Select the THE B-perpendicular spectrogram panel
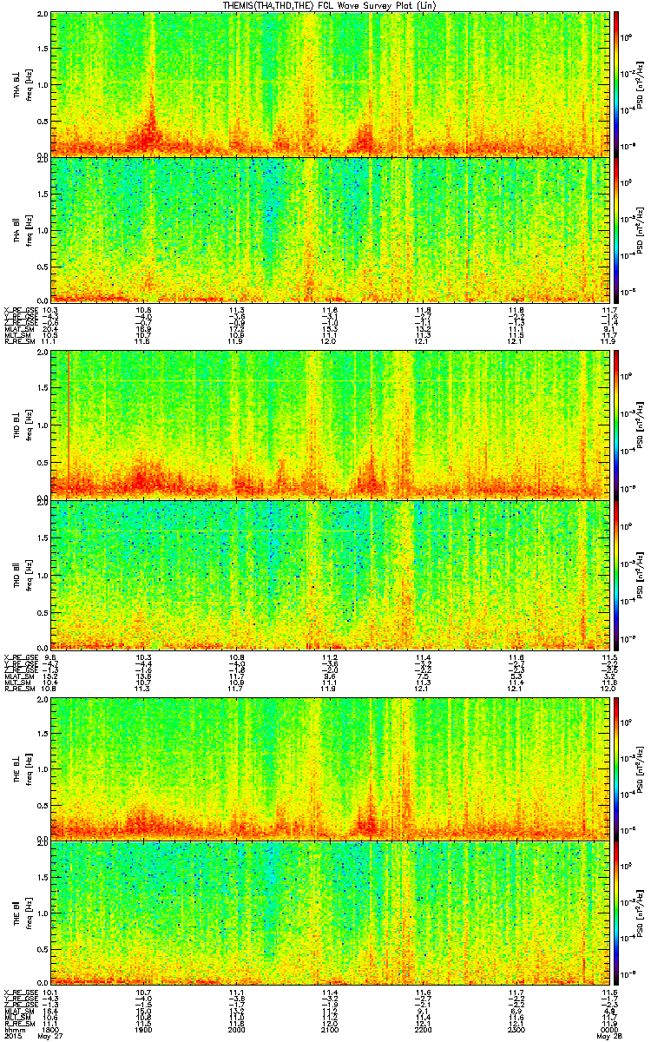 (x=329, y=767)
